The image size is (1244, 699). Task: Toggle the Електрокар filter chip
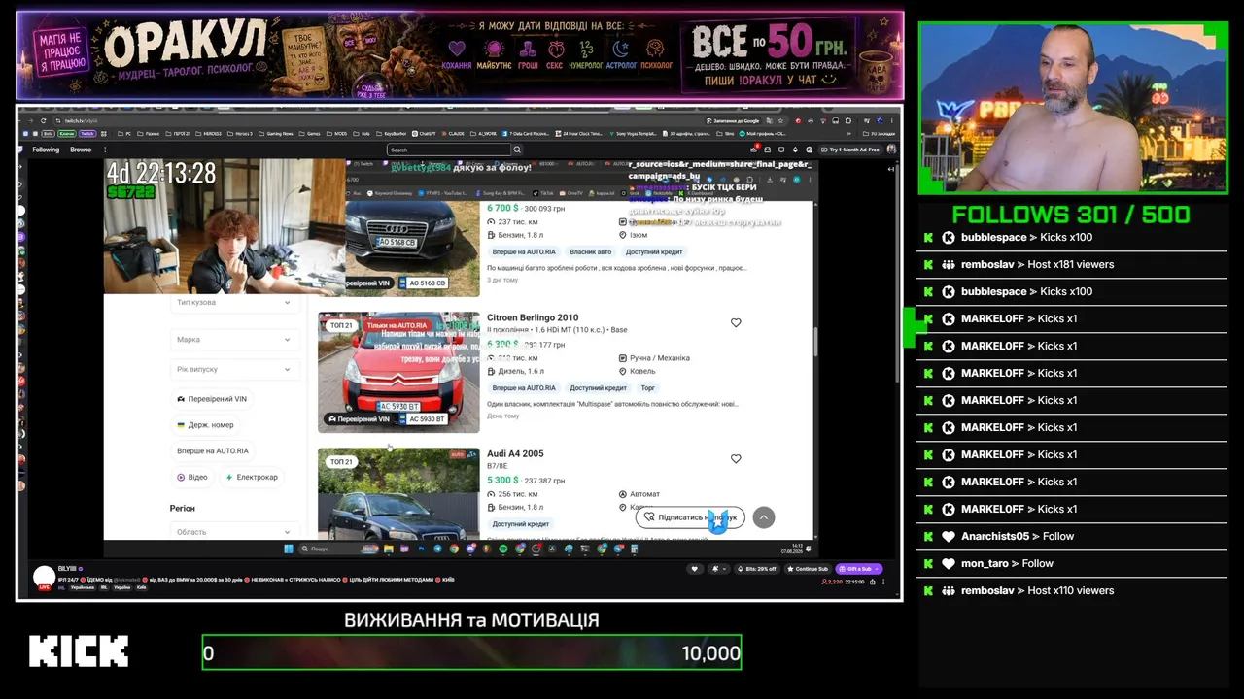pos(252,477)
